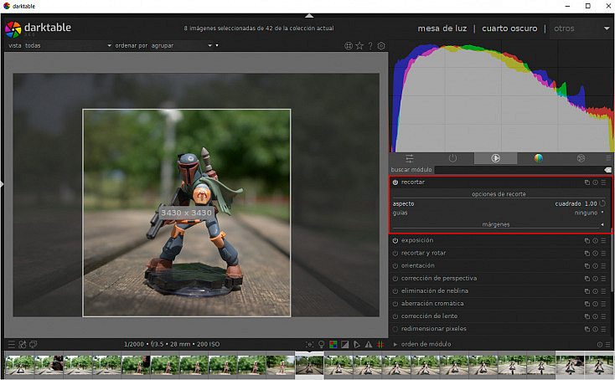Click the star ratings filter icon
This screenshot has height=380, width=615.
click(x=359, y=46)
